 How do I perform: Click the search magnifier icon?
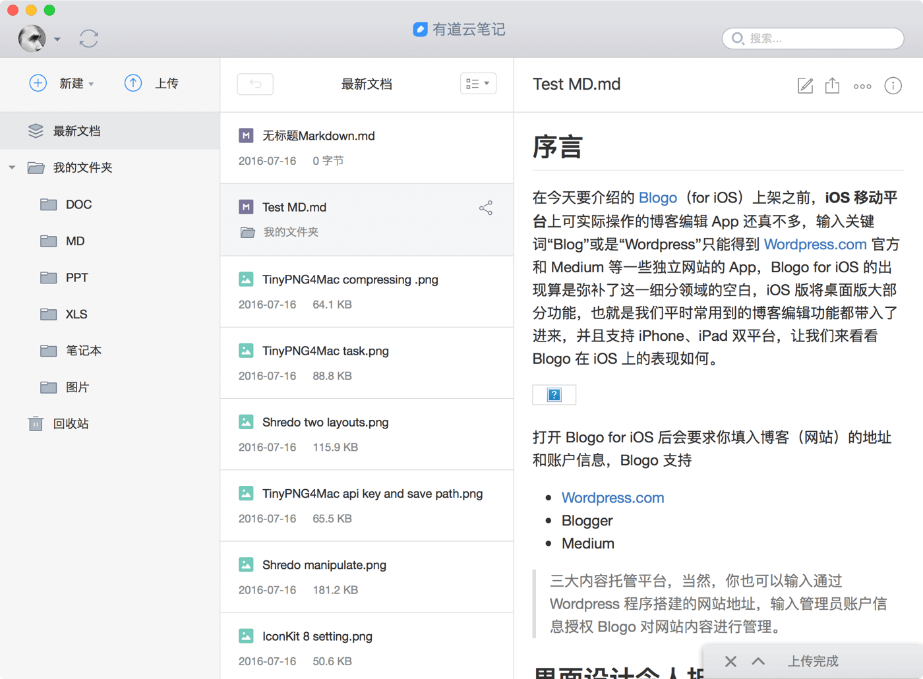(x=738, y=38)
